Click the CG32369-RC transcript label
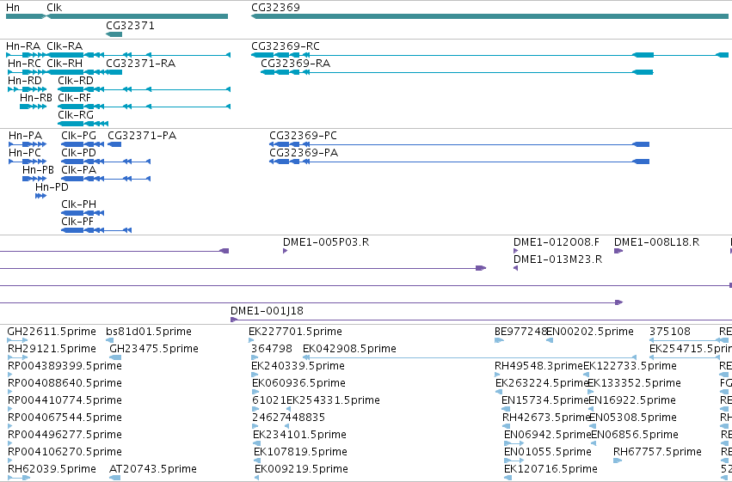Screen dimensions: 732x482 [286, 46]
